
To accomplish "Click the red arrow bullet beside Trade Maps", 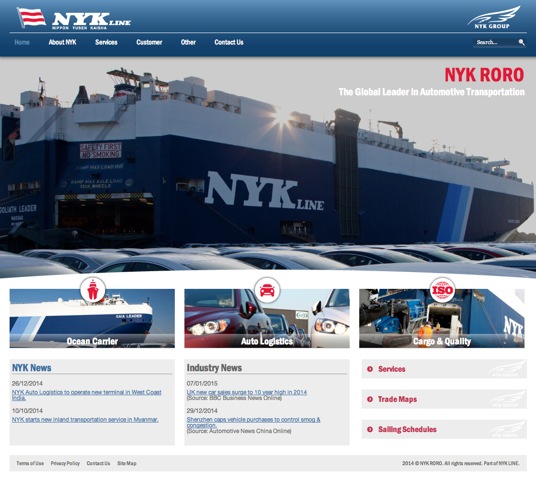I will 370,399.
